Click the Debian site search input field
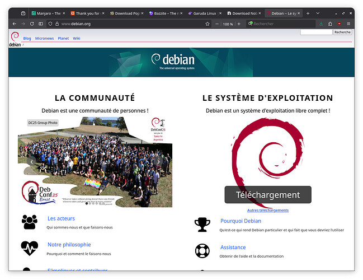This screenshot has height=280, width=363. point(316,32)
